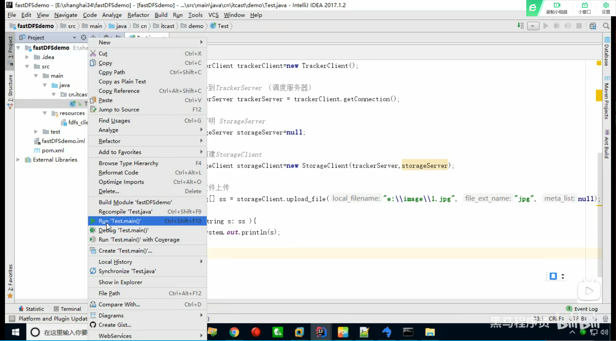Open the Structure tool window tab
The width and height of the screenshot is (616, 341).
[10, 91]
